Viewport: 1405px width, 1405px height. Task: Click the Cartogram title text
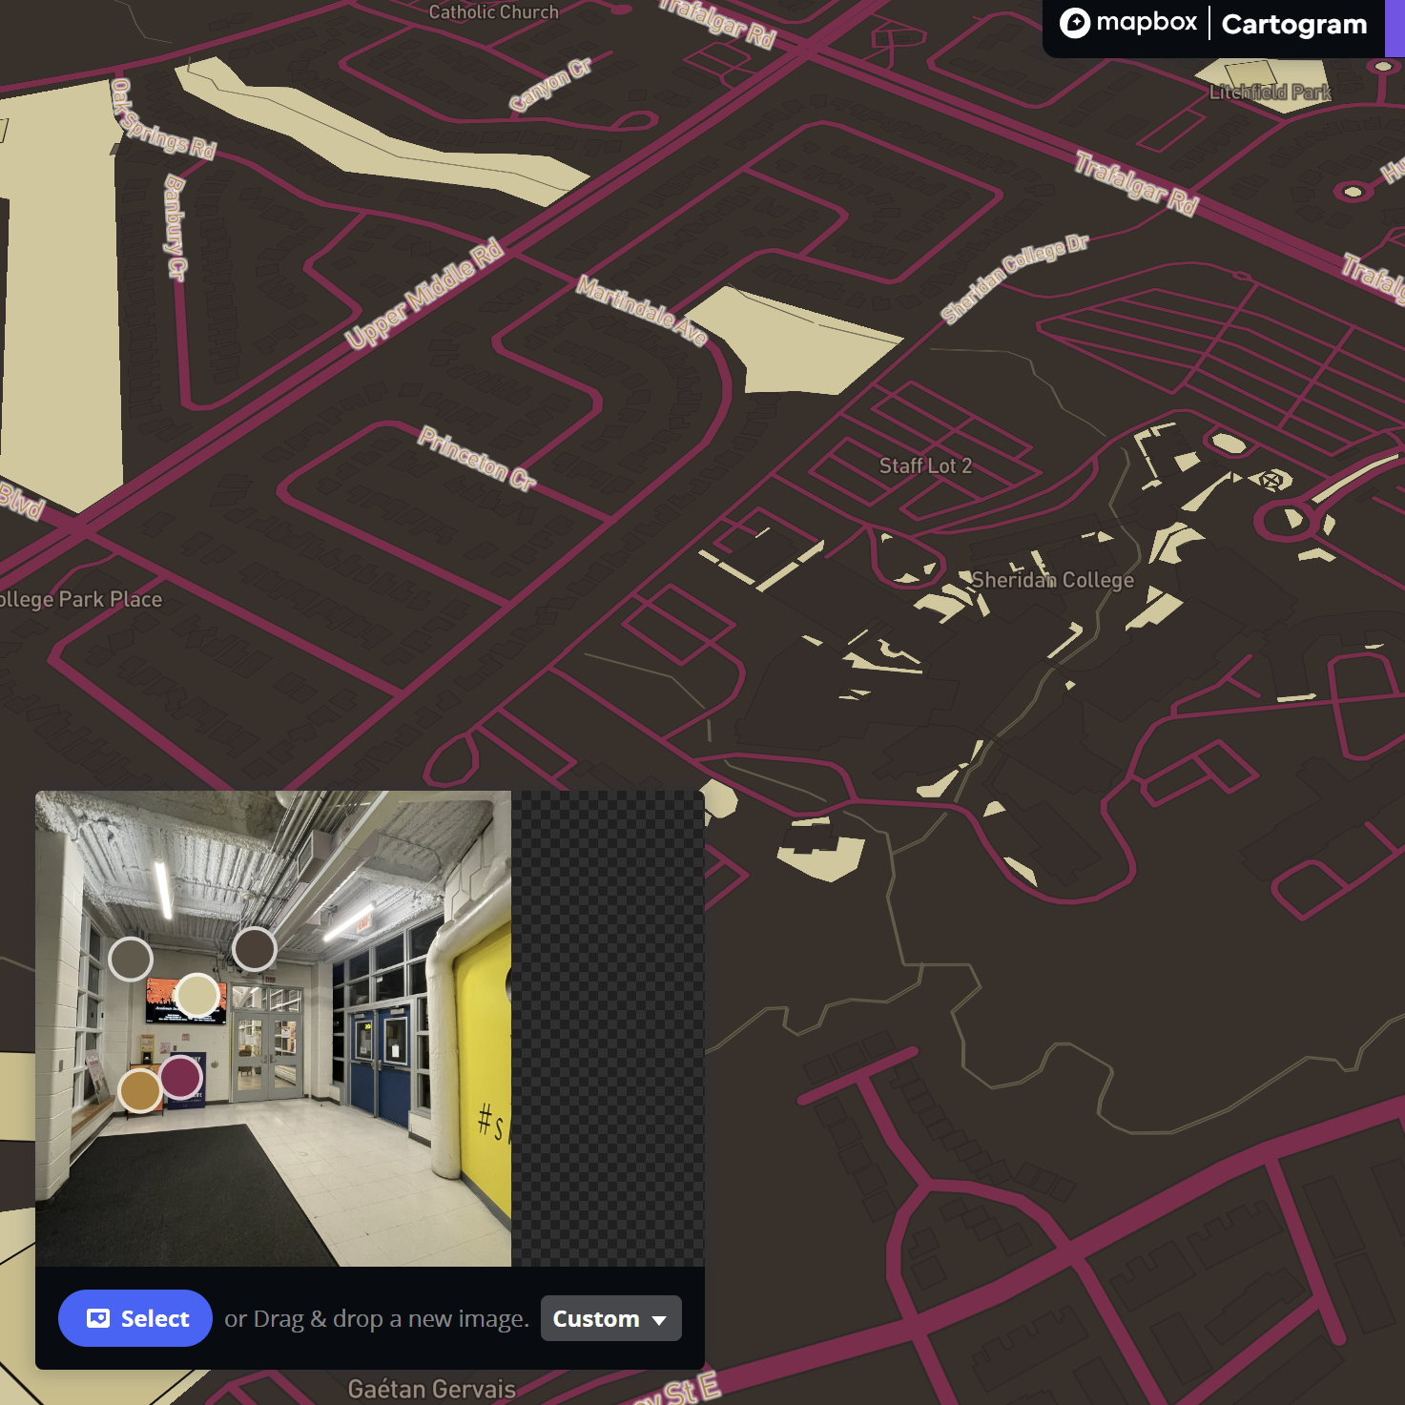[1293, 25]
